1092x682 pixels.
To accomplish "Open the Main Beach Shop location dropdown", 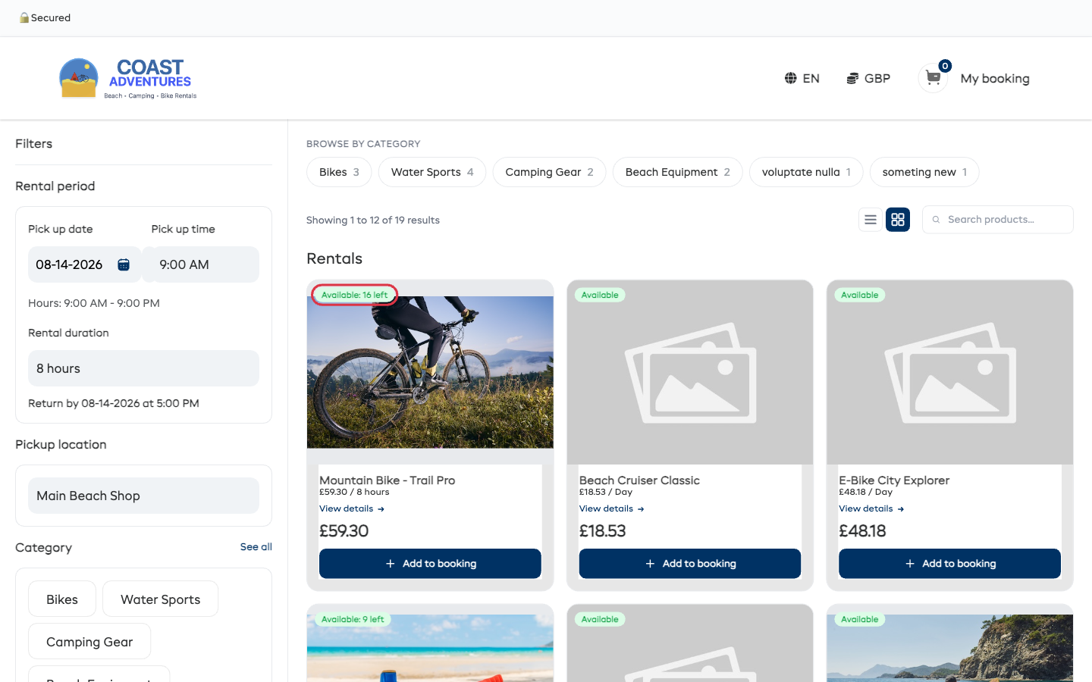I will [x=143, y=496].
